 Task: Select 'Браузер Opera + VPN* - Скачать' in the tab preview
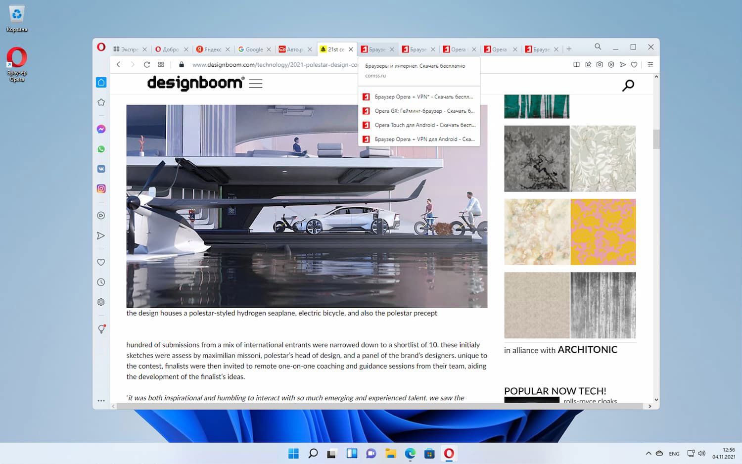[418, 97]
